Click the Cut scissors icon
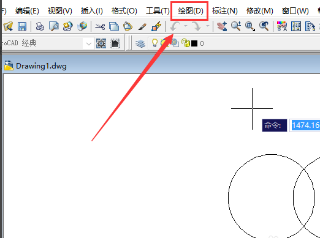The height and width of the screenshot is (238, 320). [100, 26]
